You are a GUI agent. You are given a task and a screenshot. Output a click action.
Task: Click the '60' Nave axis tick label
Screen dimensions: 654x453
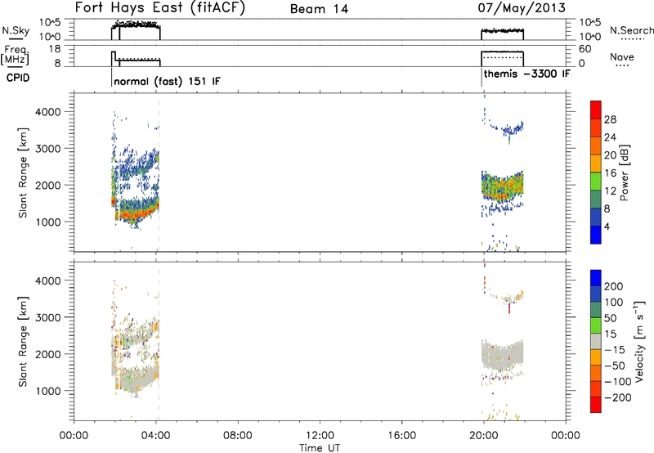point(585,49)
